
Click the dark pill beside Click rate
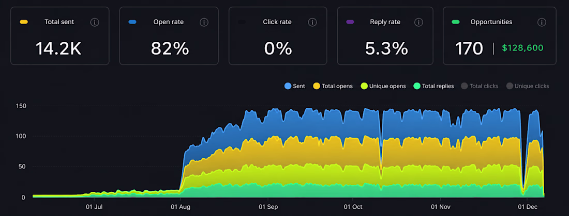tap(242, 22)
